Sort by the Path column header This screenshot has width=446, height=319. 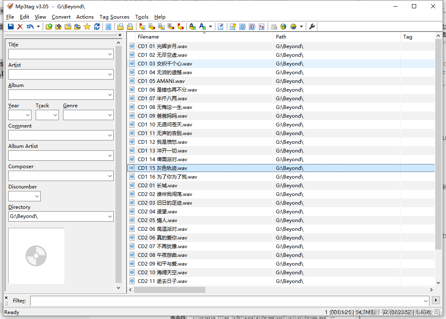click(337, 36)
